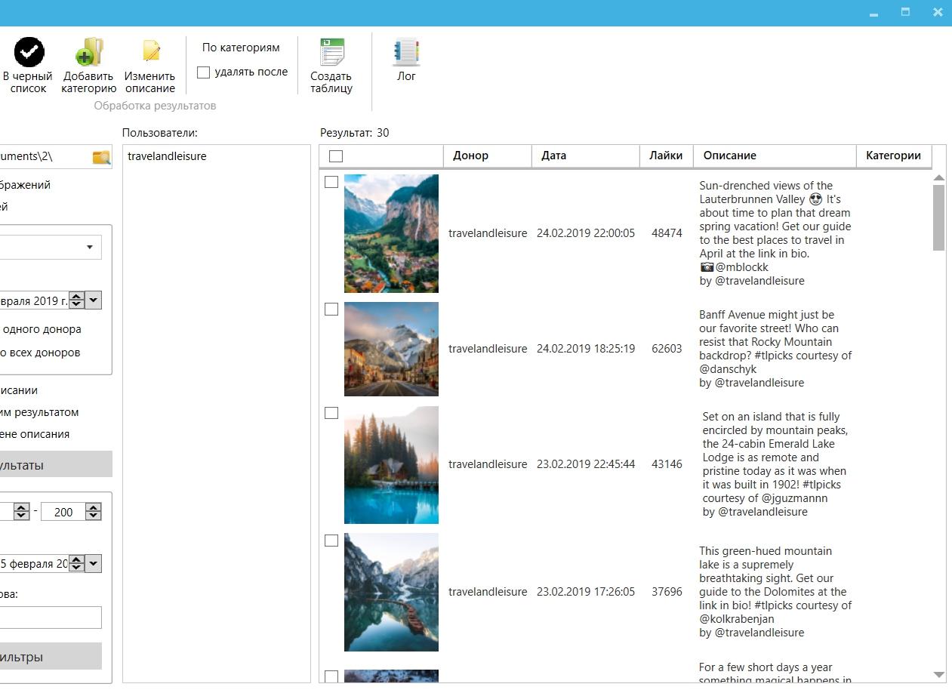Click the 'This green-hued mountain' description
Viewport: 952px width, 690px height.
775,592
